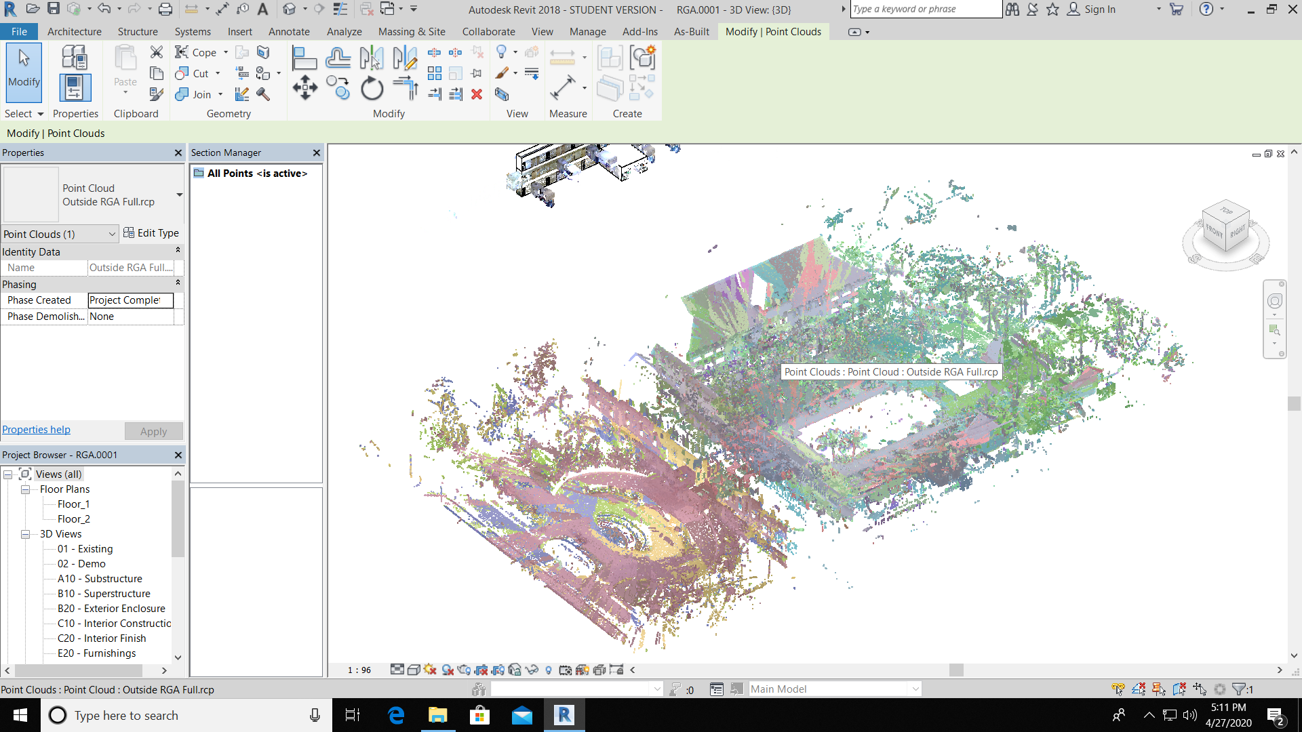The width and height of the screenshot is (1302, 732).
Task: Open the Massing & Site ribbon tab
Action: click(x=411, y=32)
